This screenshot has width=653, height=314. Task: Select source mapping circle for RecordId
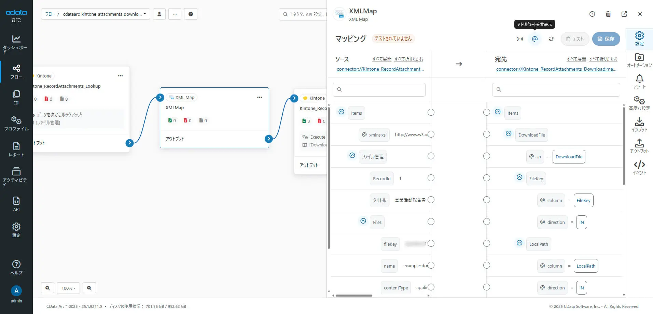[x=431, y=178]
